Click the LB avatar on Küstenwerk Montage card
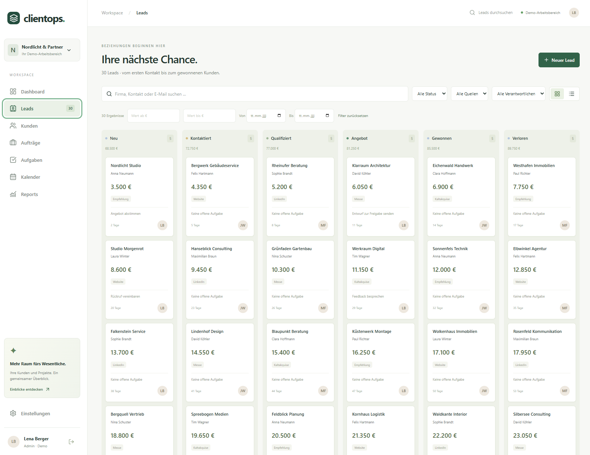The width and height of the screenshot is (590, 455). point(404,391)
